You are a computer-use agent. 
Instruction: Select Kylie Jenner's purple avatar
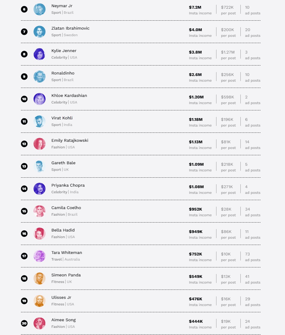pos(40,54)
